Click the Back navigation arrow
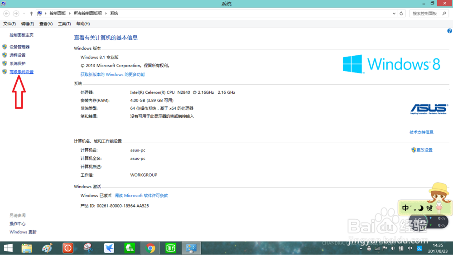The image size is (453, 256). click(x=6, y=14)
